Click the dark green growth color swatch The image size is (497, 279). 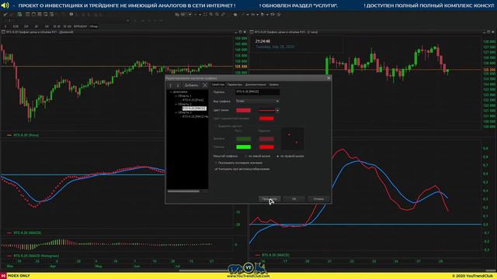243,139
